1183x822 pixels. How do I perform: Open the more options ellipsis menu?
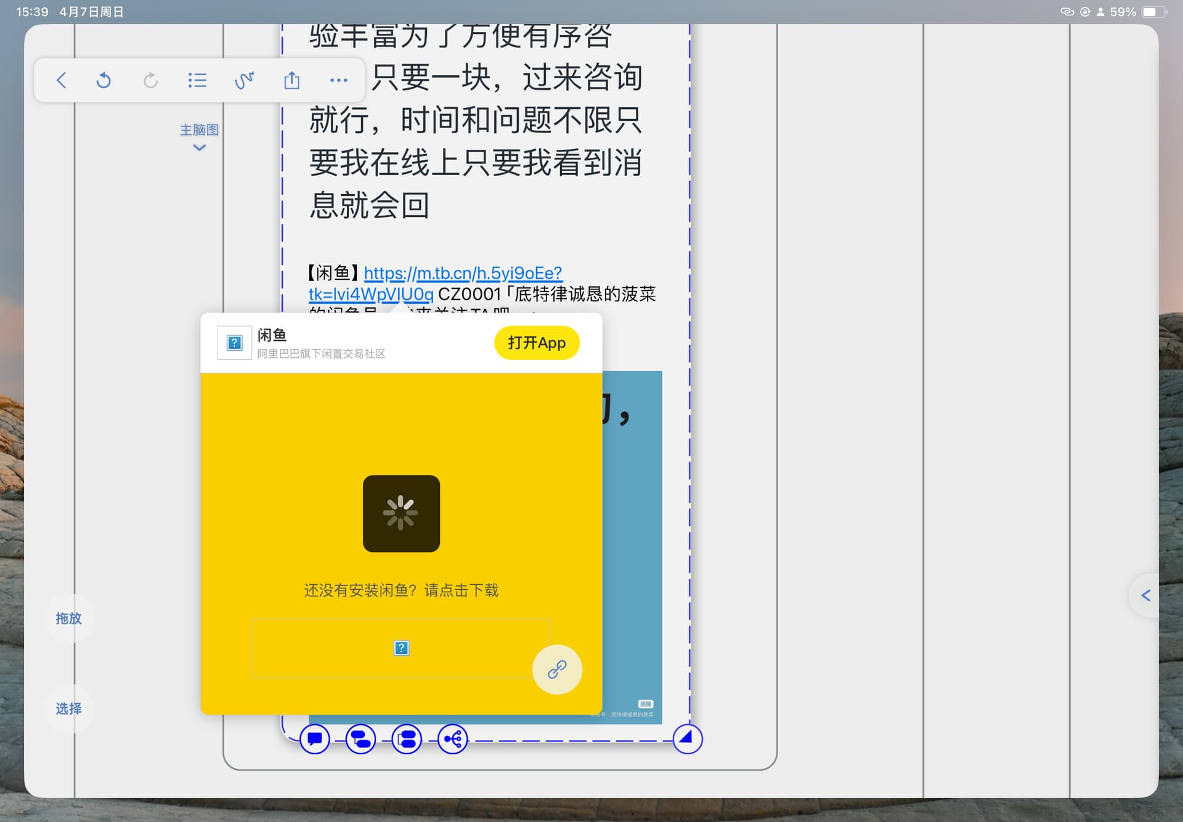[x=338, y=80]
